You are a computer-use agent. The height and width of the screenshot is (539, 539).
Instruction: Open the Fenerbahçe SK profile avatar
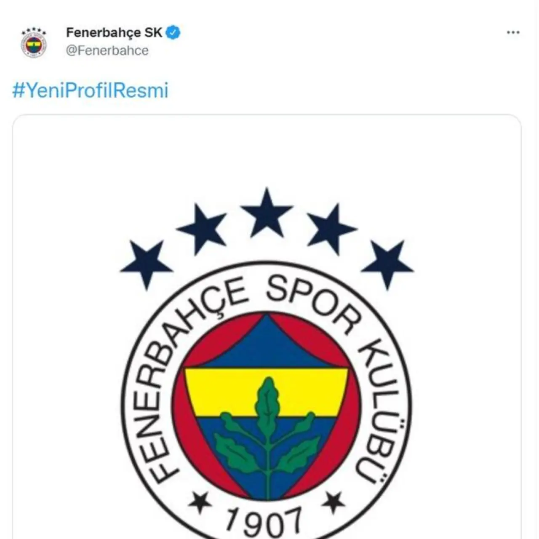34,43
